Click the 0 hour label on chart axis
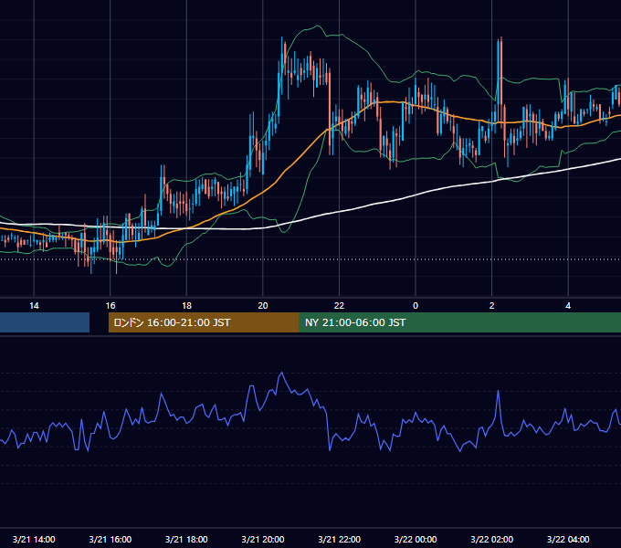Image resolution: width=621 pixels, height=548 pixels. pyautogui.click(x=416, y=306)
